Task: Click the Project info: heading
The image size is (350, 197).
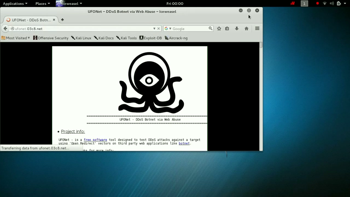Action: tap(73, 132)
